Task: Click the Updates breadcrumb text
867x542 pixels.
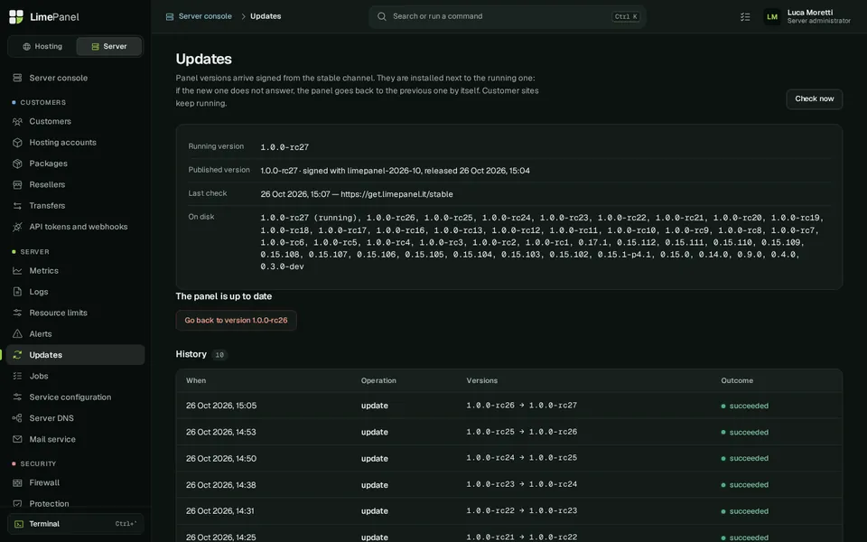Action: 266,16
